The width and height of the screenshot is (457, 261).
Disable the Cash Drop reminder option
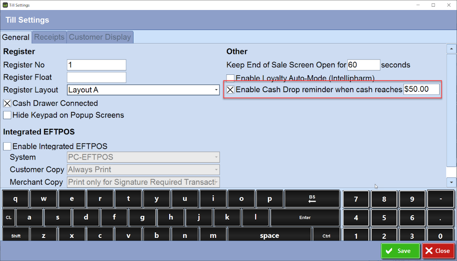[x=230, y=90]
